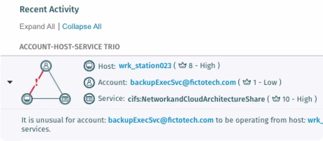Click the crown icon next to 1 - Low
This screenshot has height=141, width=323.
coord(247,82)
